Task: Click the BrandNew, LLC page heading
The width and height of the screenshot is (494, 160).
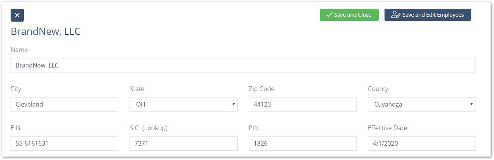Action: [x=45, y=31]
